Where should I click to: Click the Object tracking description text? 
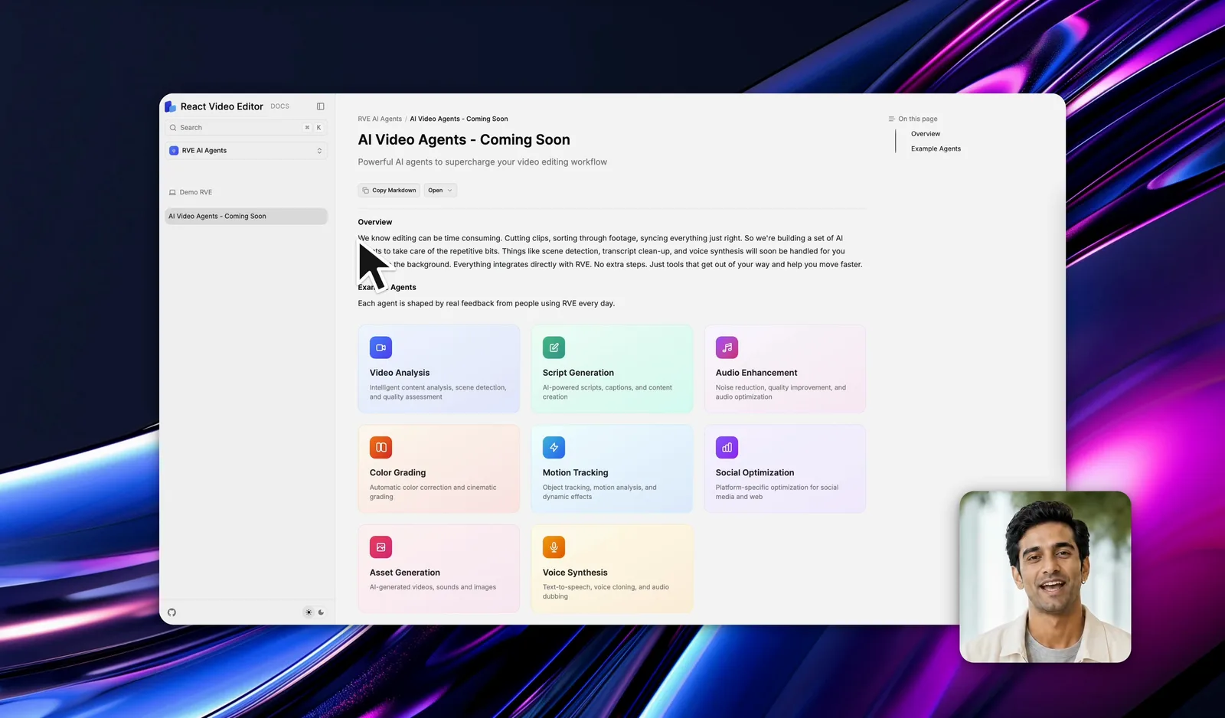pyautogui.click(x=599, y=492)
